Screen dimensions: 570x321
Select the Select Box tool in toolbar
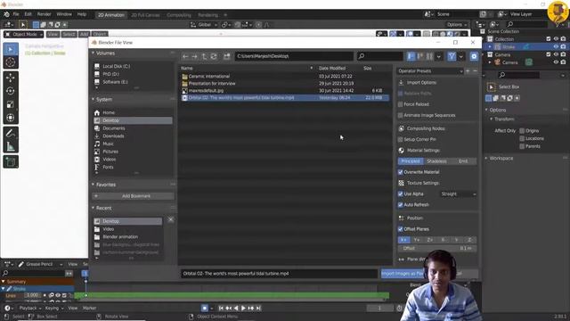pos(11,49)
